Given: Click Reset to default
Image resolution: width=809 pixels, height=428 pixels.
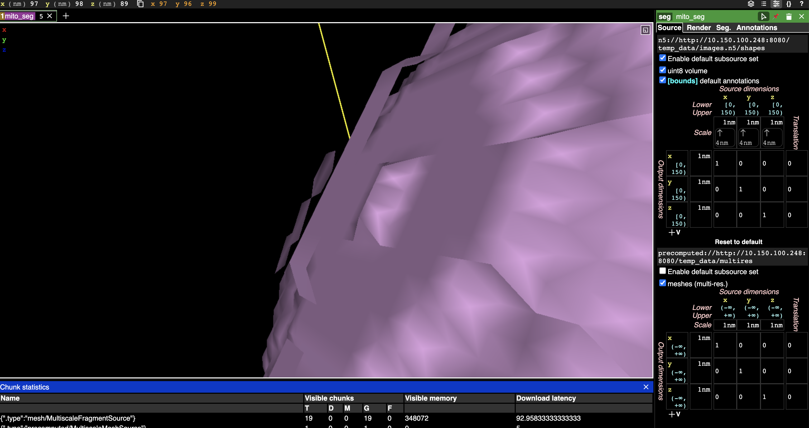Looking at the screenshot, I should (738, 242).
